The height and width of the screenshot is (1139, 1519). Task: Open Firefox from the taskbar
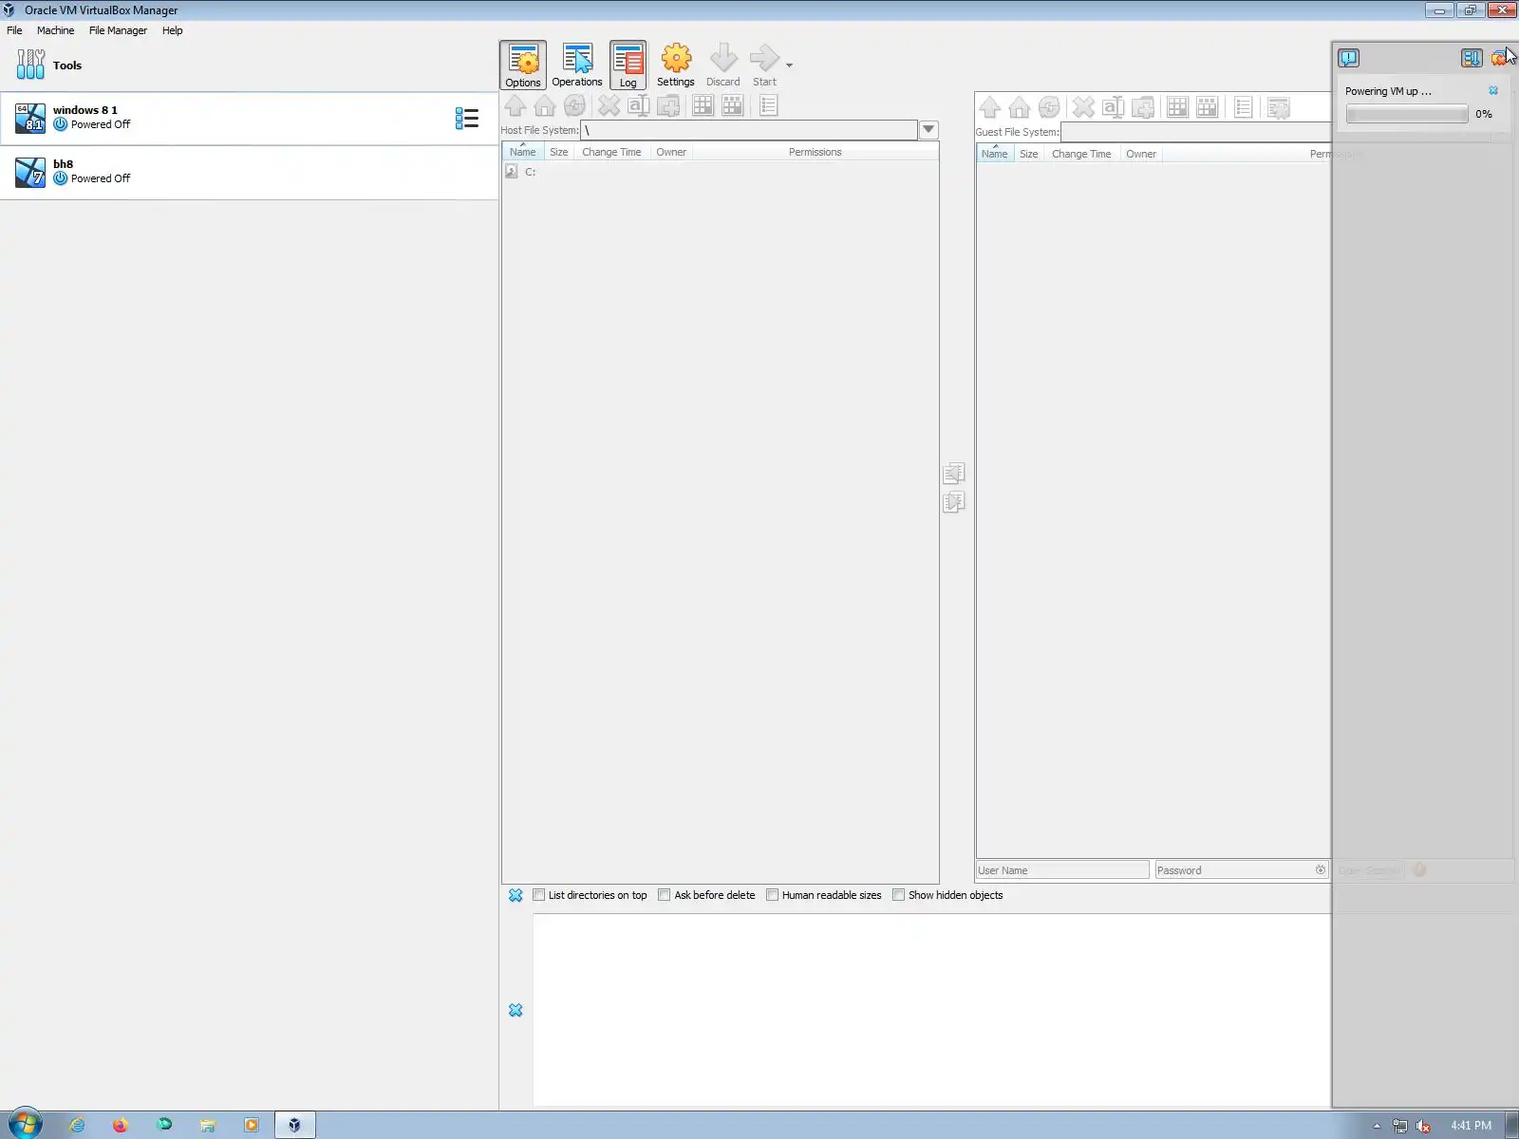(121, 1125)
